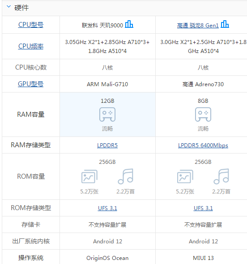This screenshot has height=264, width=247.
Task: Click the RAM容量 row label
Action: pos(31,114)
